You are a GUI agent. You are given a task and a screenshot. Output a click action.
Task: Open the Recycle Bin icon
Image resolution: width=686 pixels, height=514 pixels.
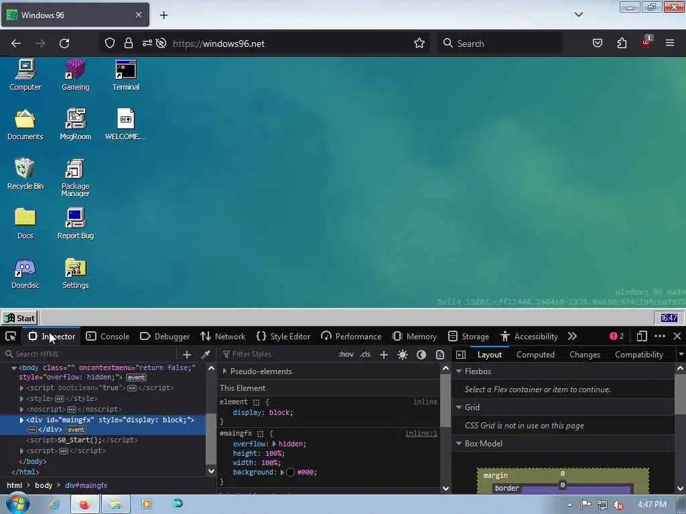(x=25, y=173)
